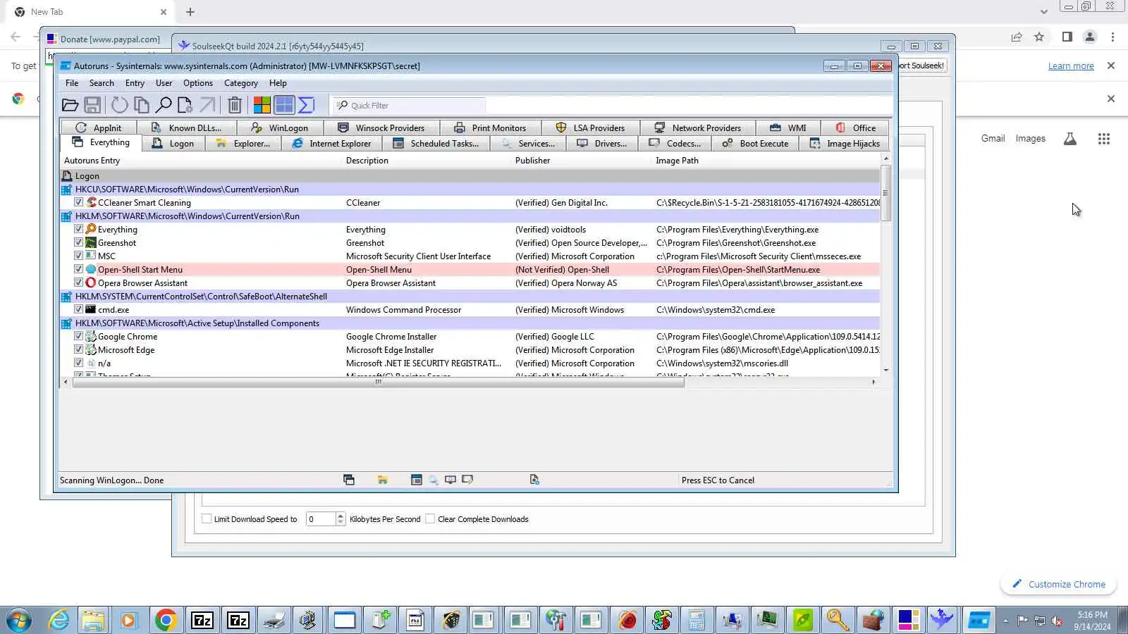Click the Jump to Entry arrow icon
1128x634 pixels.
(207, 106)
